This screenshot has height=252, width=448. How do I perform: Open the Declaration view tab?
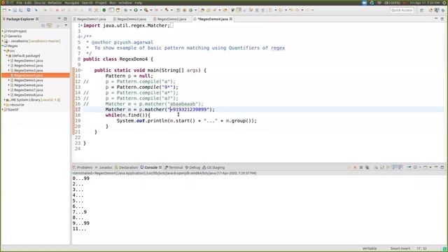click(126, 167)
